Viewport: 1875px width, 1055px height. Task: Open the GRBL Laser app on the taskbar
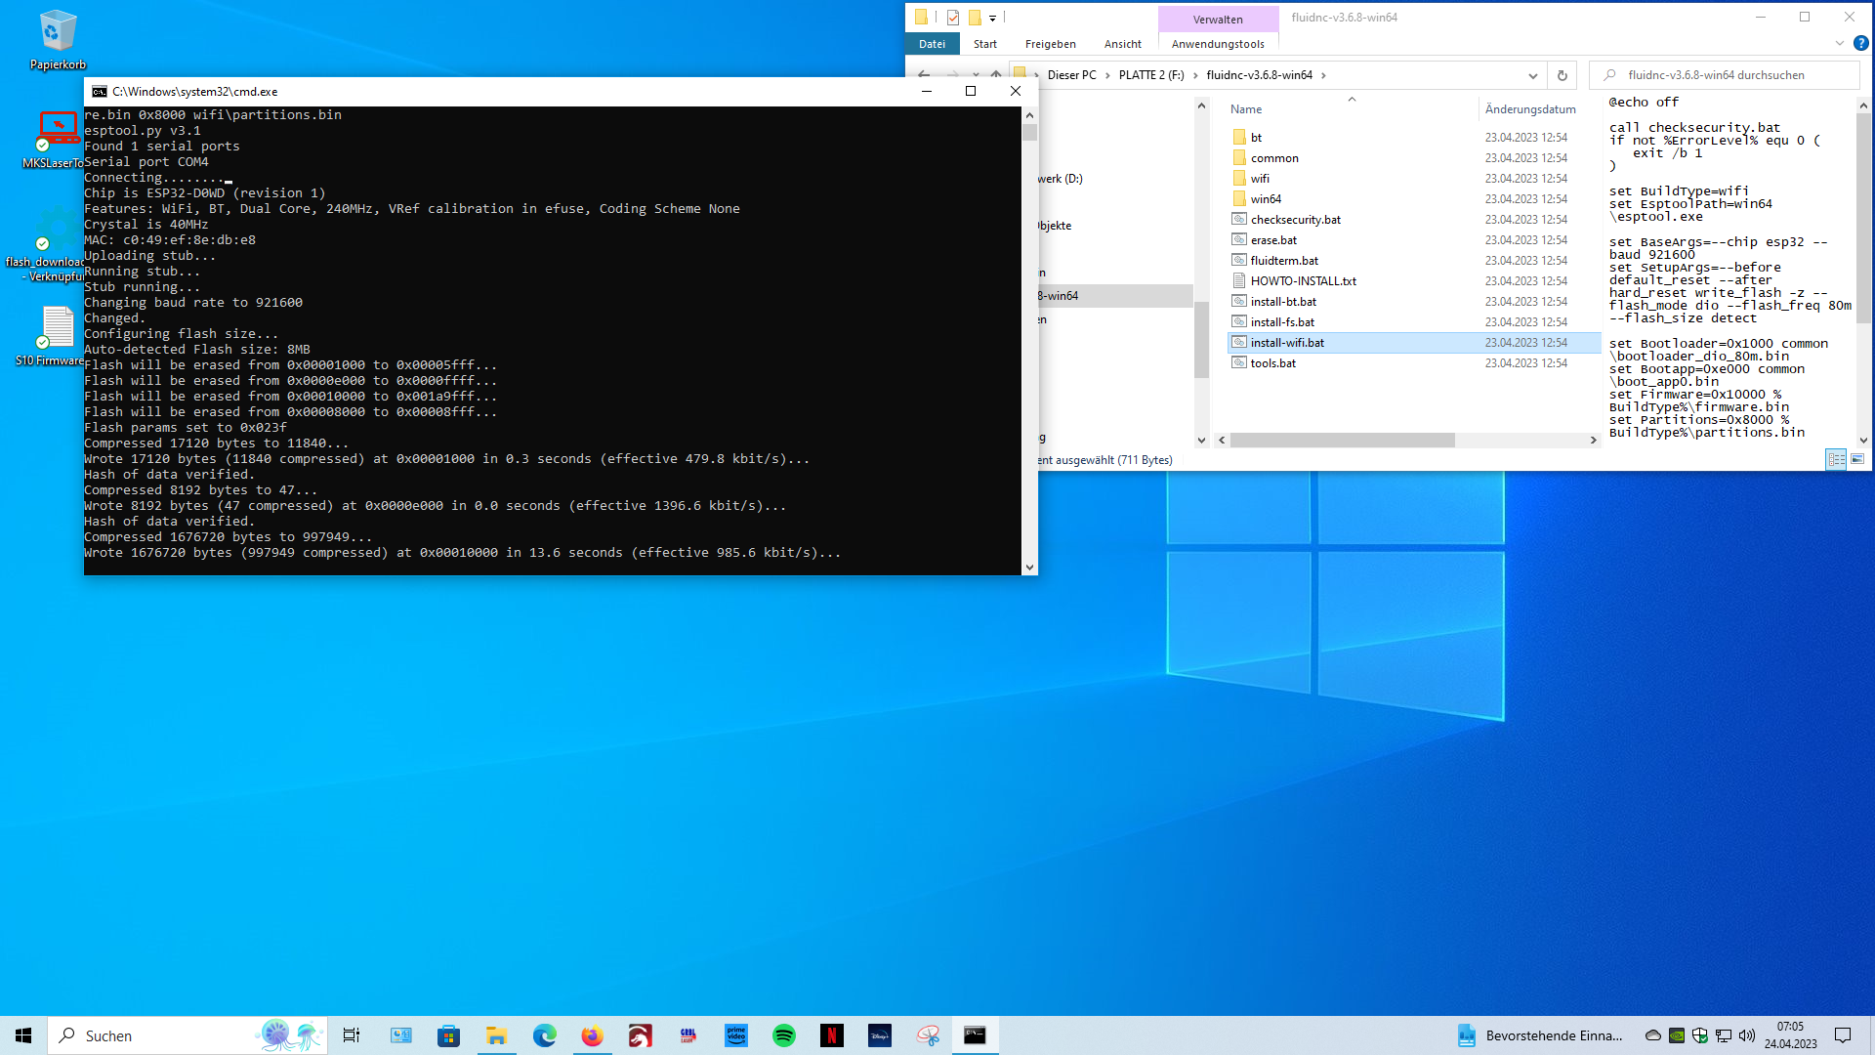687,1035
